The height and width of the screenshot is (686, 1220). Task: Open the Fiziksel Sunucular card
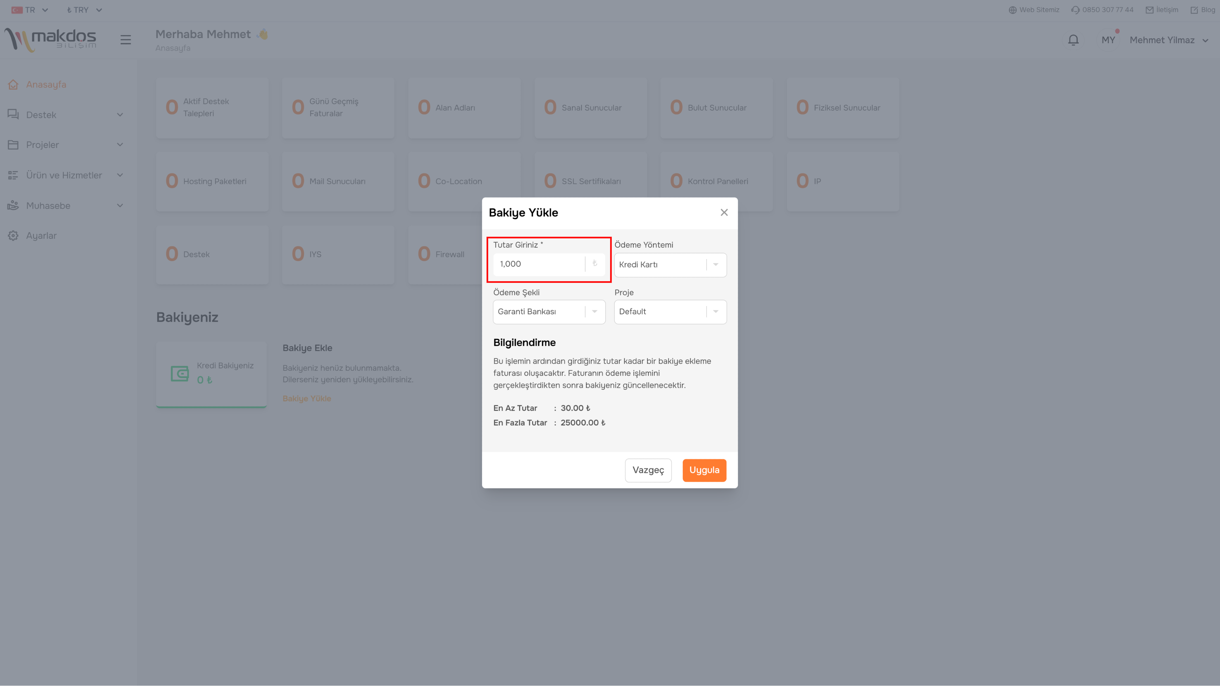pos(843,108)
